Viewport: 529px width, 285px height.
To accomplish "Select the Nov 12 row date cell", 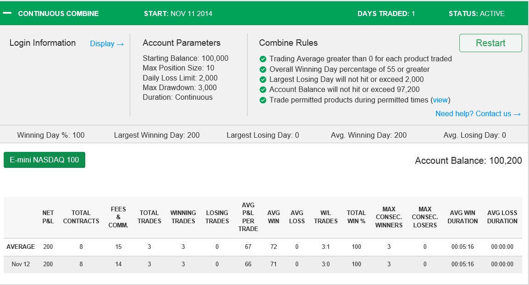I will (21, 264).
